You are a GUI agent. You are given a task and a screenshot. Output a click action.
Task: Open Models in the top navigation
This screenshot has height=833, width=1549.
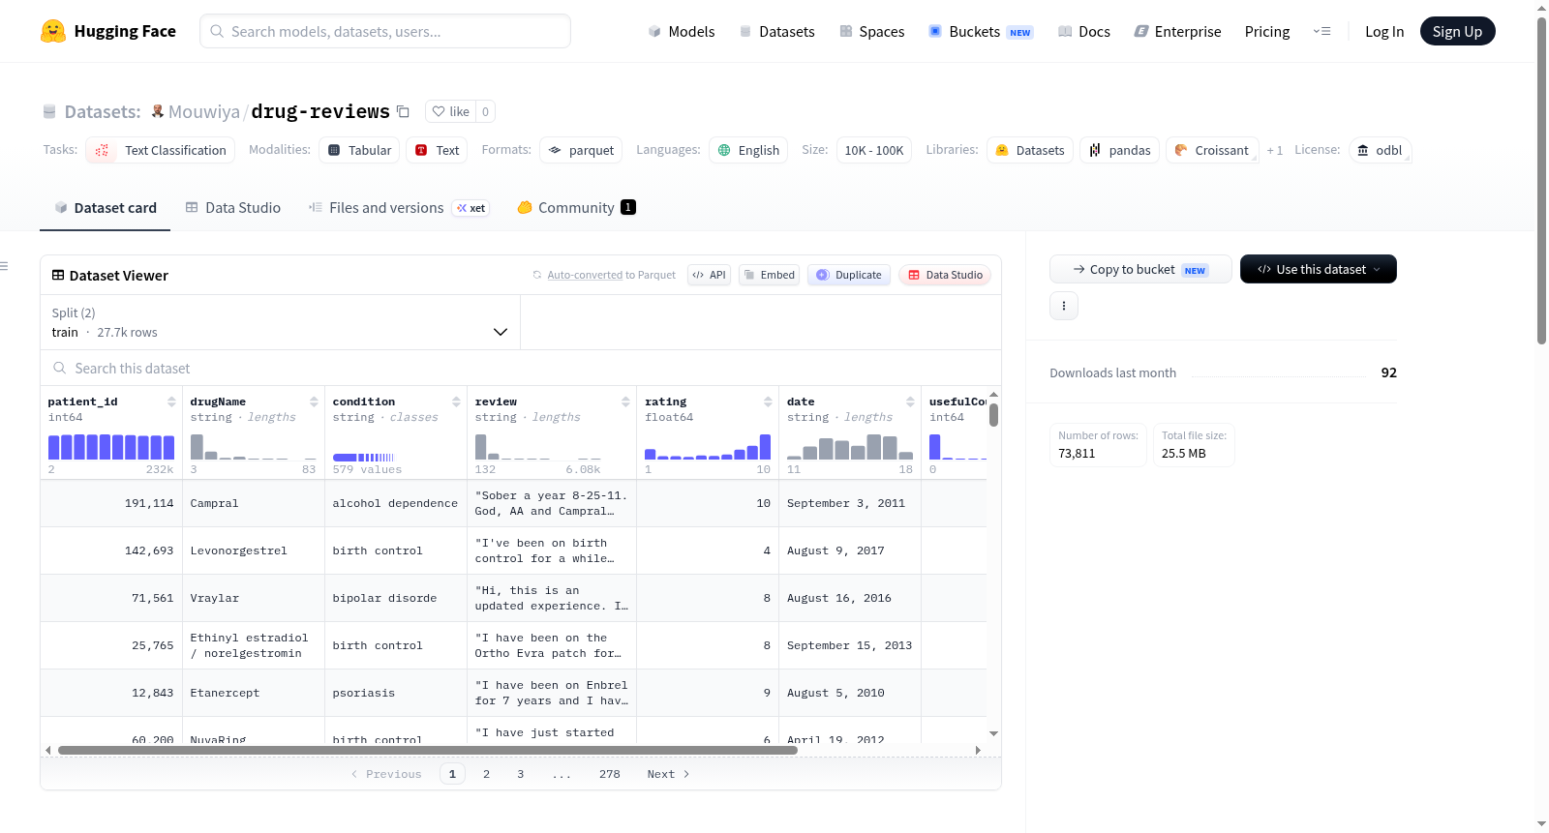point(682,31)
